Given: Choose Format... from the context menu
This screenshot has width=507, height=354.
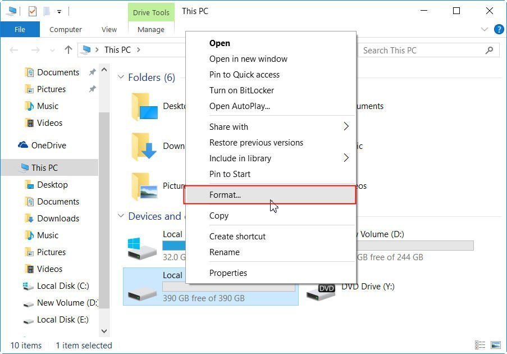Looking at the screenshot, I should pyautogui.click(x=225, y=194).
